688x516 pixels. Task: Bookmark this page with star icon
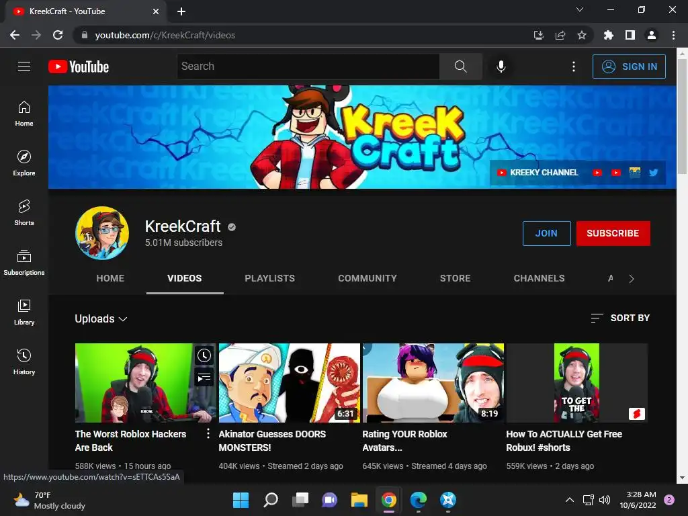coord(582,35)
